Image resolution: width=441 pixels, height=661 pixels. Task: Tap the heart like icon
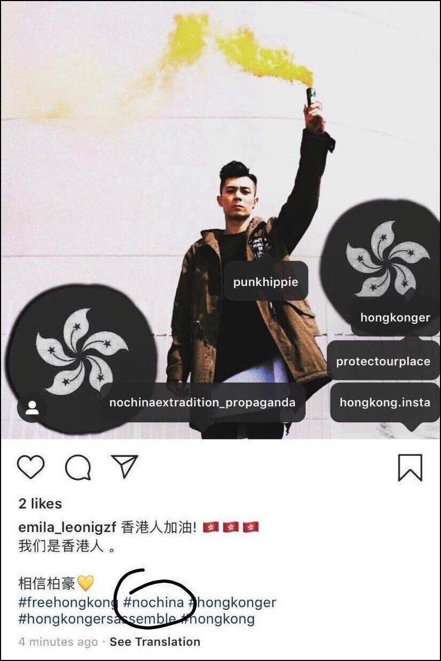(31, 467)
